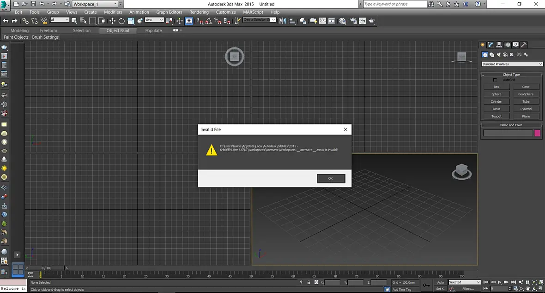This screenshot has width=545, height=293.
Task: Open the Select by Name list
Action: click(83, 21)
